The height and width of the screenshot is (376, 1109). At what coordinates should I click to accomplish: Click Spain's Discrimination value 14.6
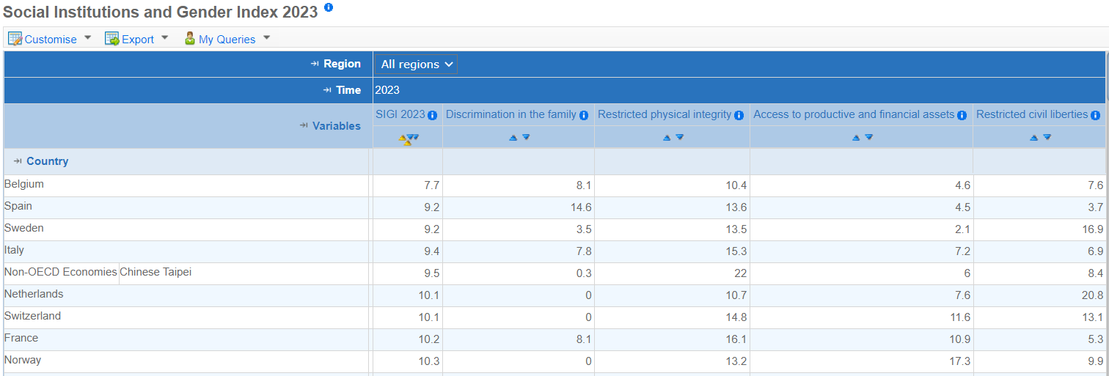point(580,208)
